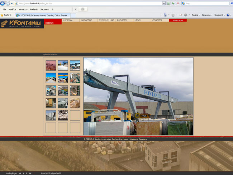Open the recent pages dropdown beside Forward
Viewport: 233px width, 175px height.
point(12,4)
